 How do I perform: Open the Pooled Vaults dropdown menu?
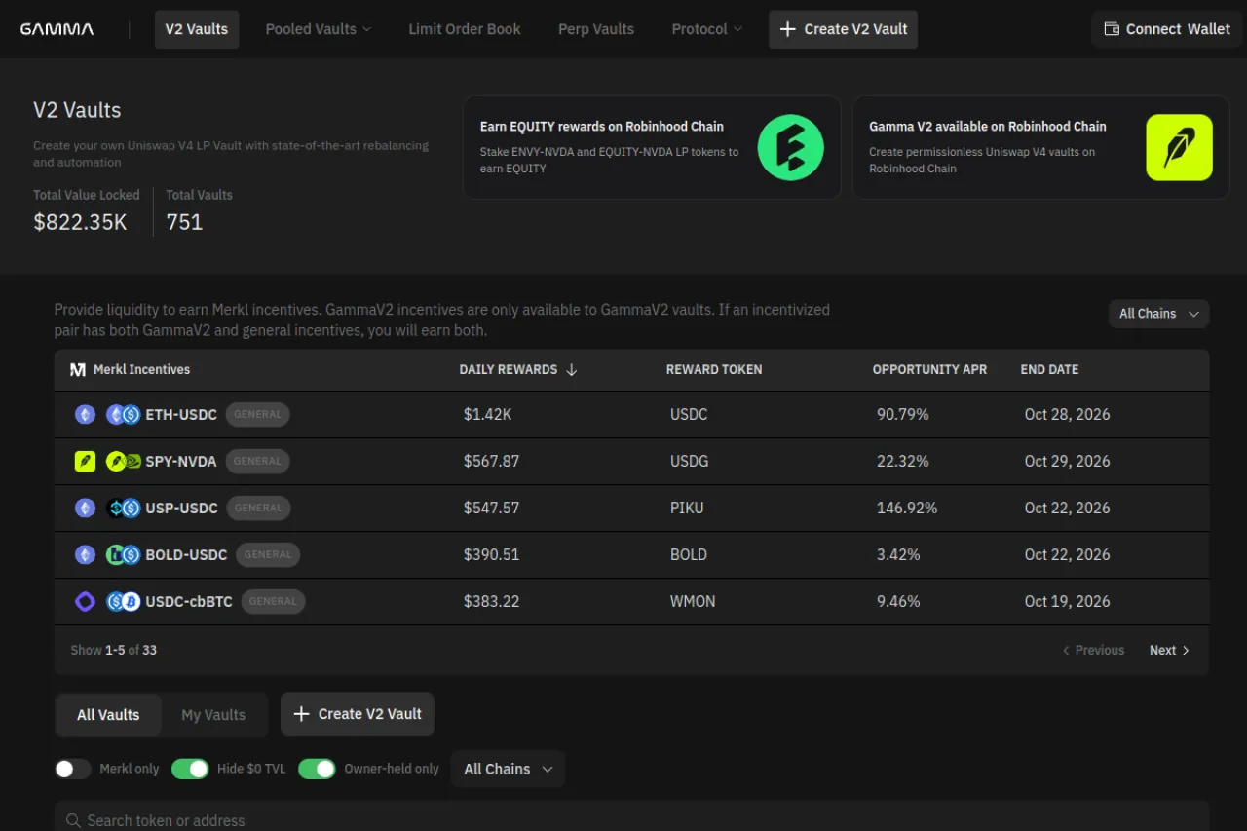point(319,29)
